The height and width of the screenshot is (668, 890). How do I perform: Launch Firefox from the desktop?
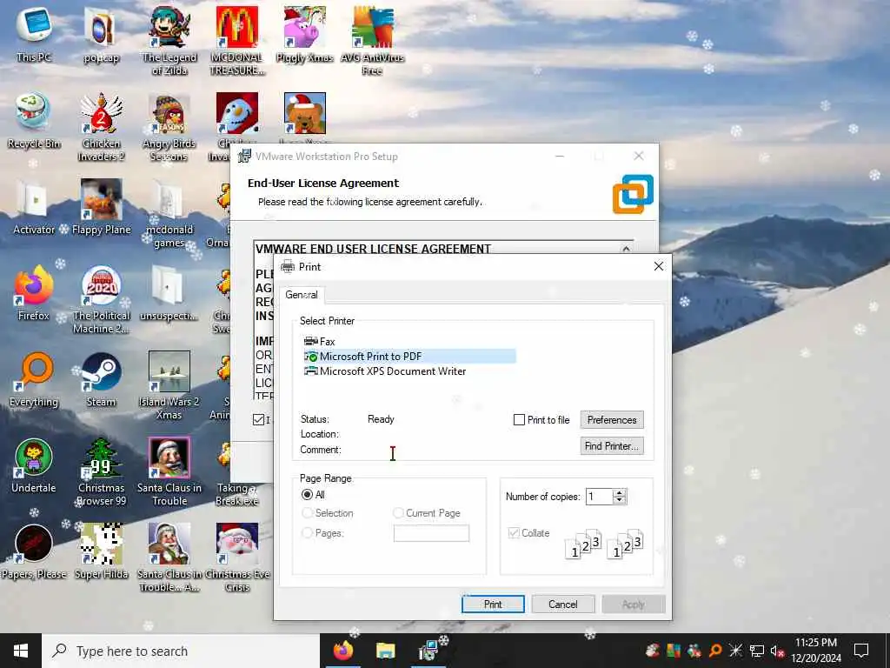click(x=34, y=292)
